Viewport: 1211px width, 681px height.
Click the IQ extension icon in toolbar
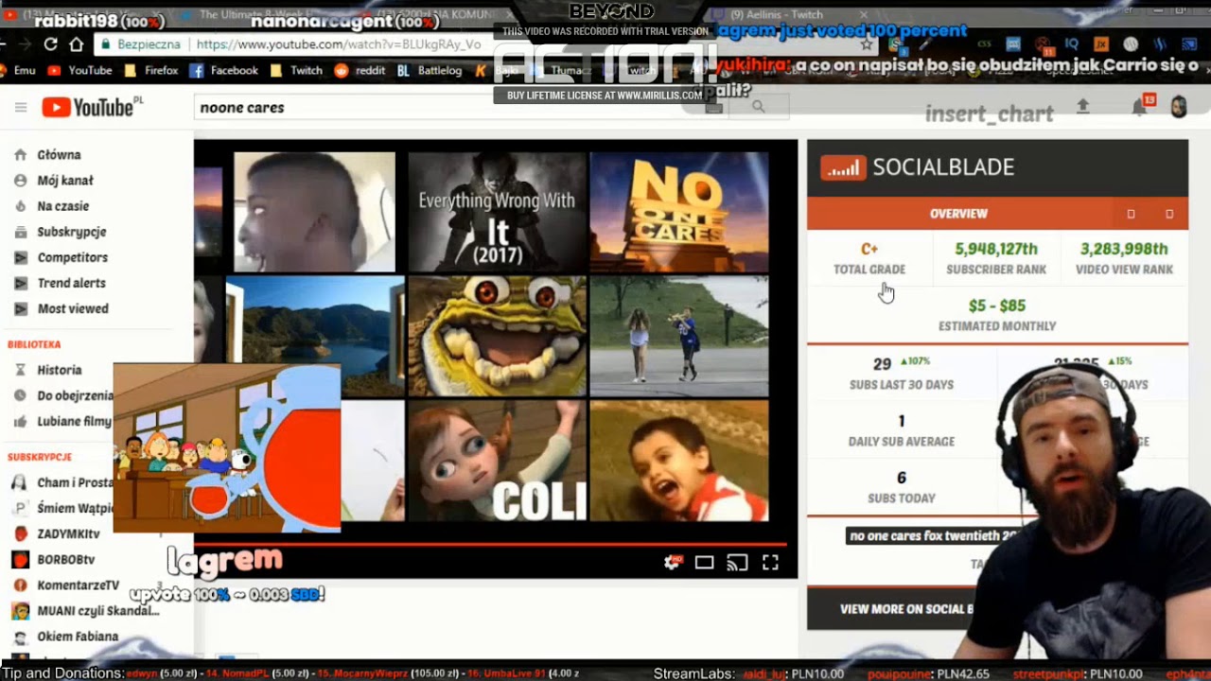(x=1072, y=44)
